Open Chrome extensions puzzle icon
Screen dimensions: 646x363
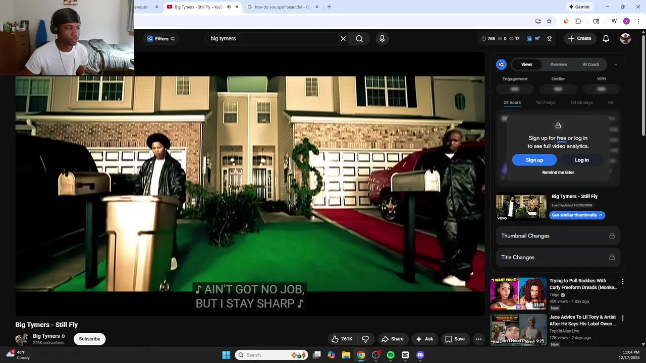pyautogui.click(x=578, y=21)
